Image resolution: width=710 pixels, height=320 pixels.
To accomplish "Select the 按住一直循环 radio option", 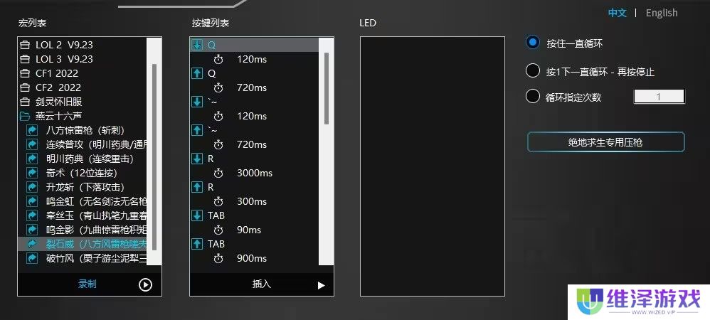I will (533, 43).
